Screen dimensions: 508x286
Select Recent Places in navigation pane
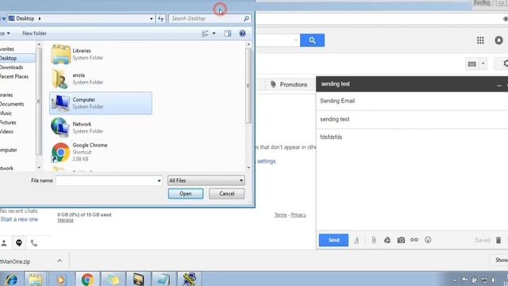[14, 76]
